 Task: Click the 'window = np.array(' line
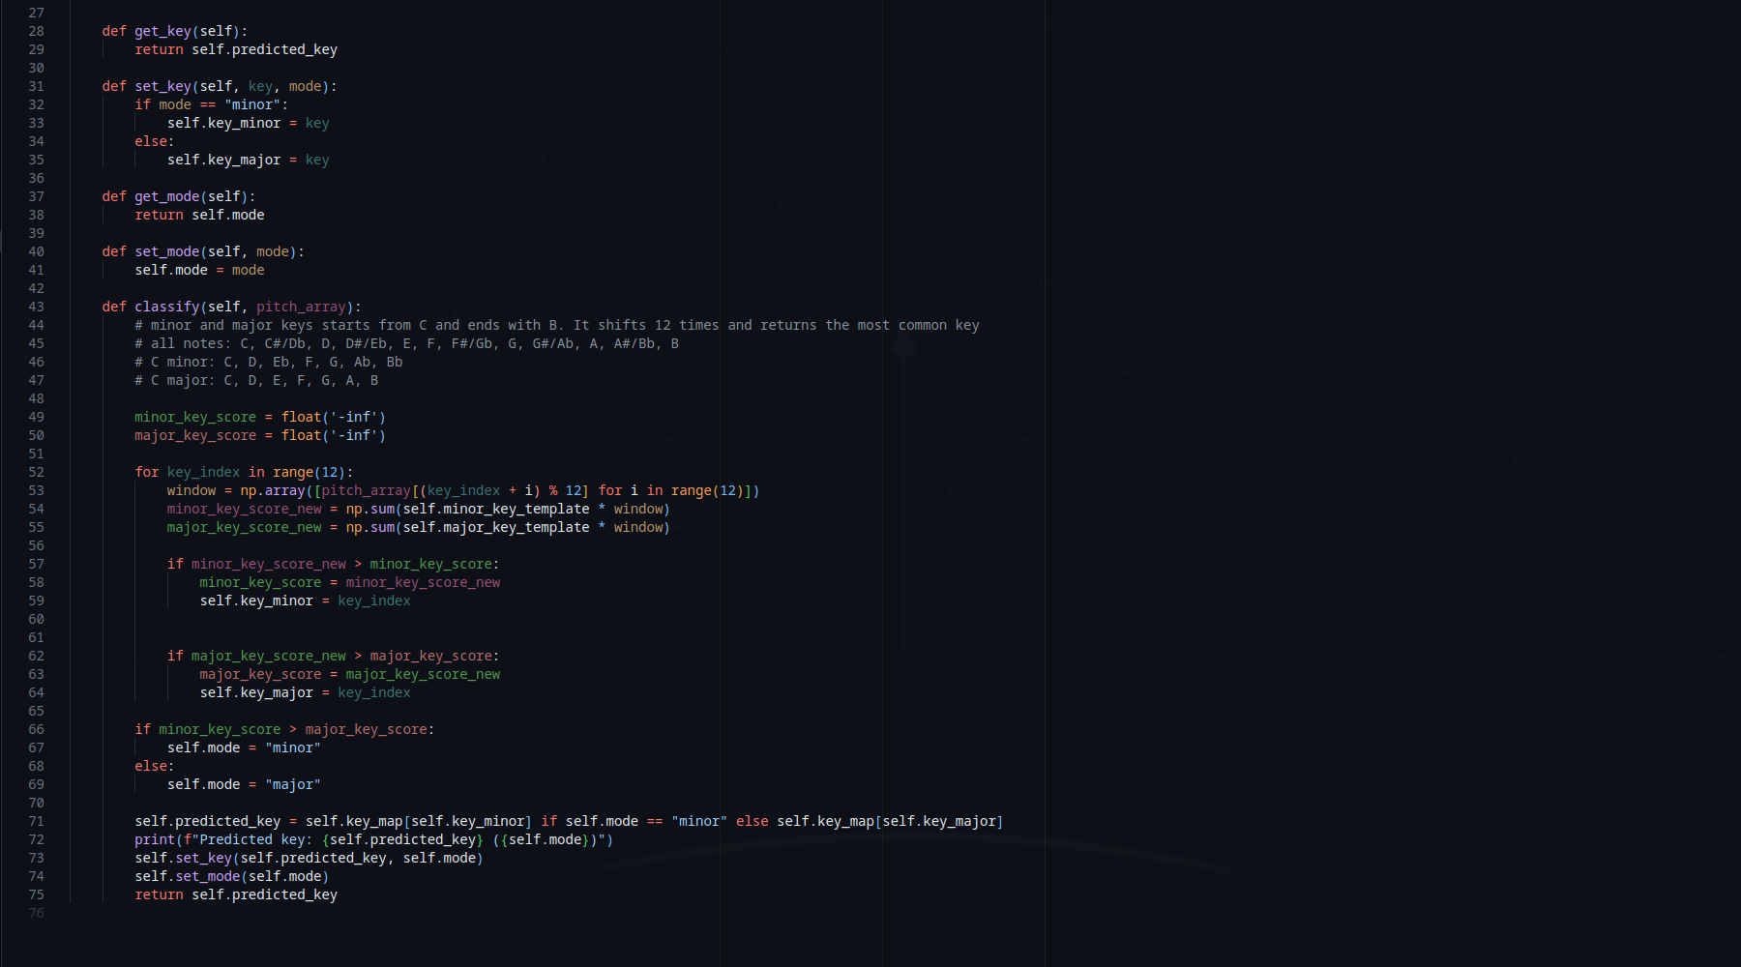[x=463, y=490]
